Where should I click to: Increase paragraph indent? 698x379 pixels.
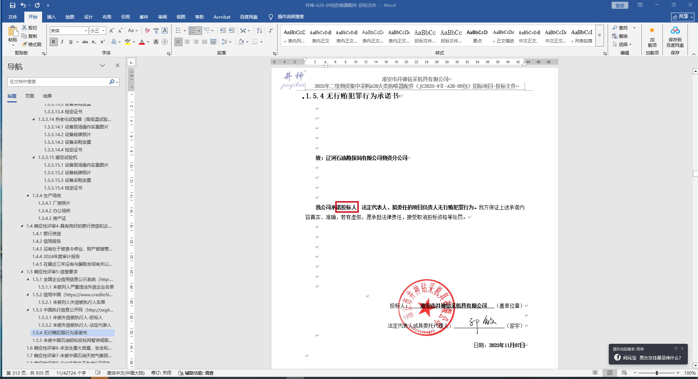(x=232, y=31)
